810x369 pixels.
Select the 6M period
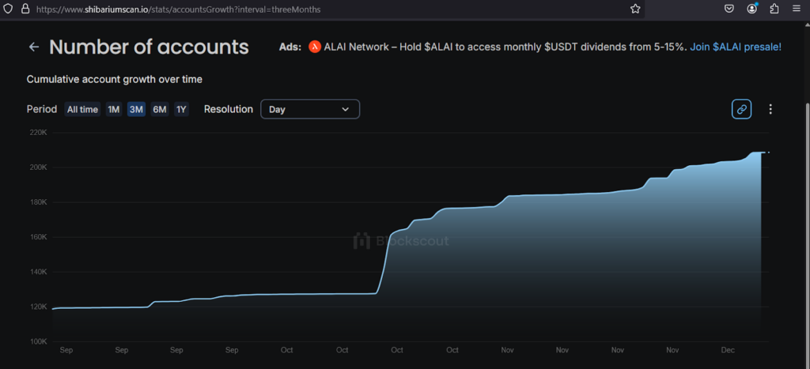(160, 109)
